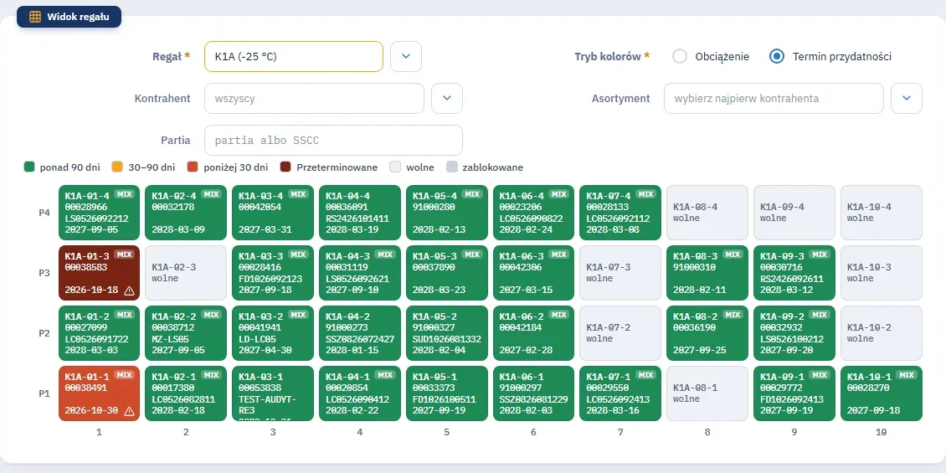
Task: Click the Tryb kolorów label
Action: pos(612,56)
